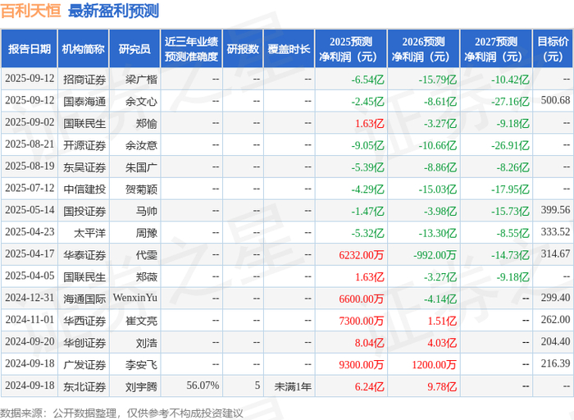Select the 国投证券 institution cell
The width and height of the screenshot is (574, 420).
84,212
